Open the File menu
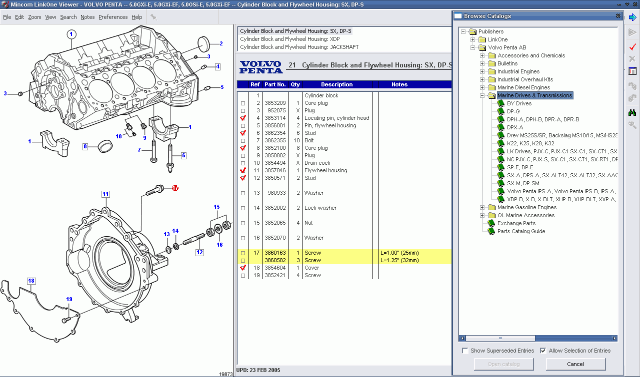Viewport: 640px width, 377px height. click(x=7, y=17)
